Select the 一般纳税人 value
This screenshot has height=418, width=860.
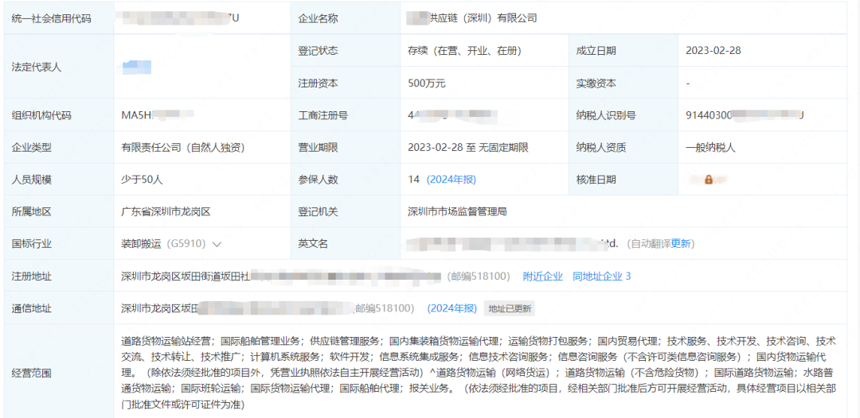710,147
